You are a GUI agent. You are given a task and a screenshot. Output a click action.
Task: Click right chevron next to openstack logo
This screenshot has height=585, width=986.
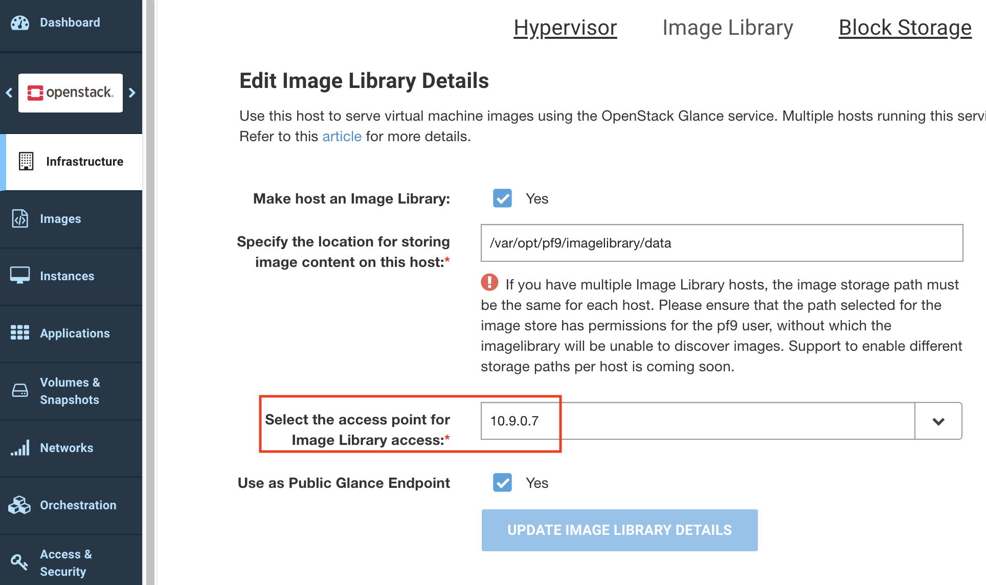pos(132,93)
